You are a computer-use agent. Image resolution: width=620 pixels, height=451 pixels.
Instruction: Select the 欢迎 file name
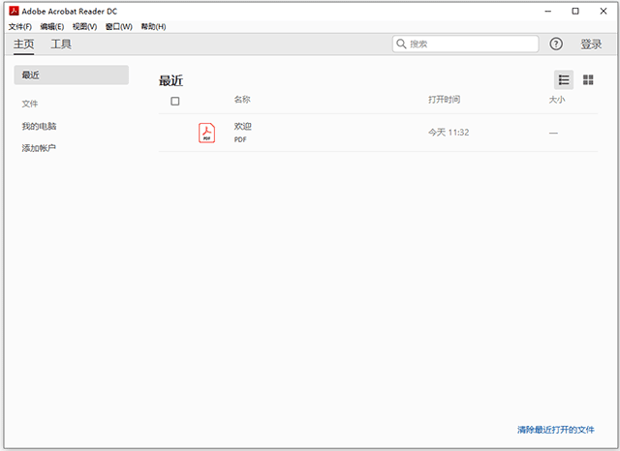click(x=243, y=127)
